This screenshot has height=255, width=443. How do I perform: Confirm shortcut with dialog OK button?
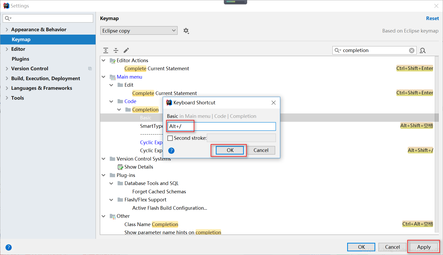230,150
